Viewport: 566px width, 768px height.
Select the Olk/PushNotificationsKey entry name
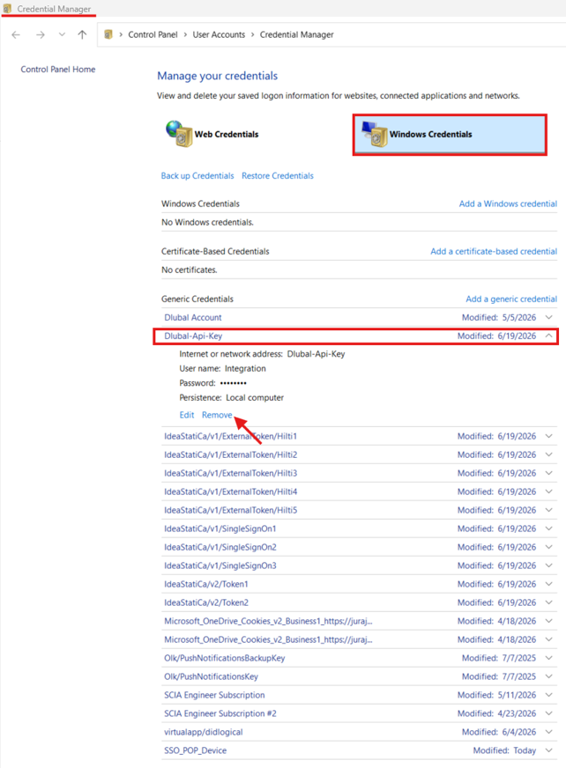[211, 676]
